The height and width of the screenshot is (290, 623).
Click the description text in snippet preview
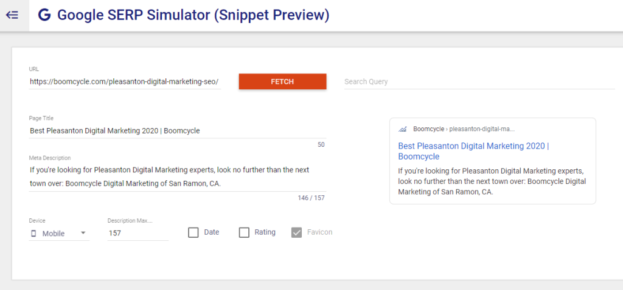pos(492,181)
